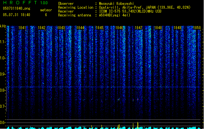Click the red meteor echo below 1847
This screenshot has height=129, width=204.
pos(138,100)
